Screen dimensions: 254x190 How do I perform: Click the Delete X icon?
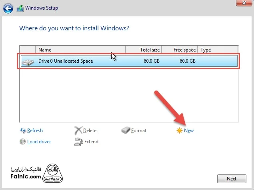point(78,131)
